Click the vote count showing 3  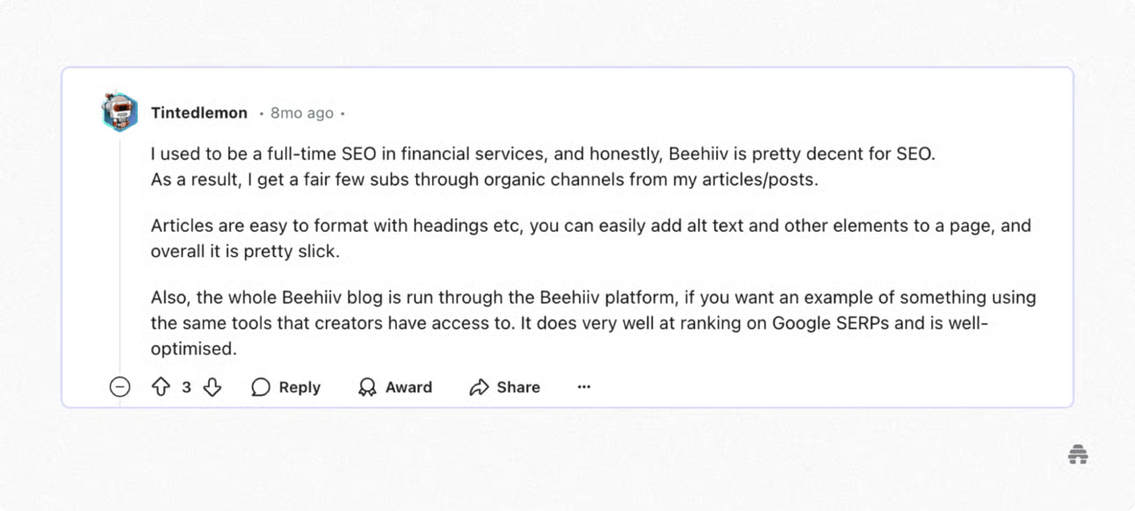[x=184, y=386]
